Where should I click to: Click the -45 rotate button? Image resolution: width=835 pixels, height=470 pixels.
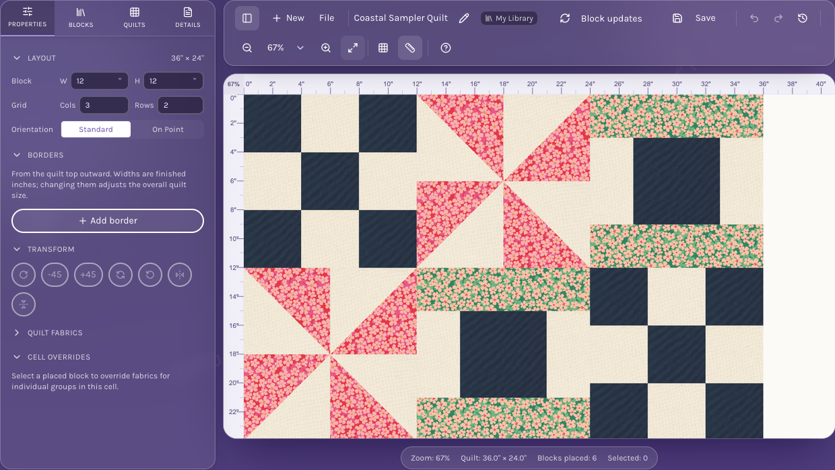[55, 275]
